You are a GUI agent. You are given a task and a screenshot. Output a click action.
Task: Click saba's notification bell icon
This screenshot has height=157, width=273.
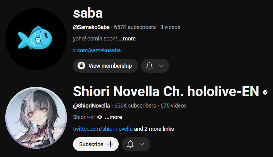149,66
